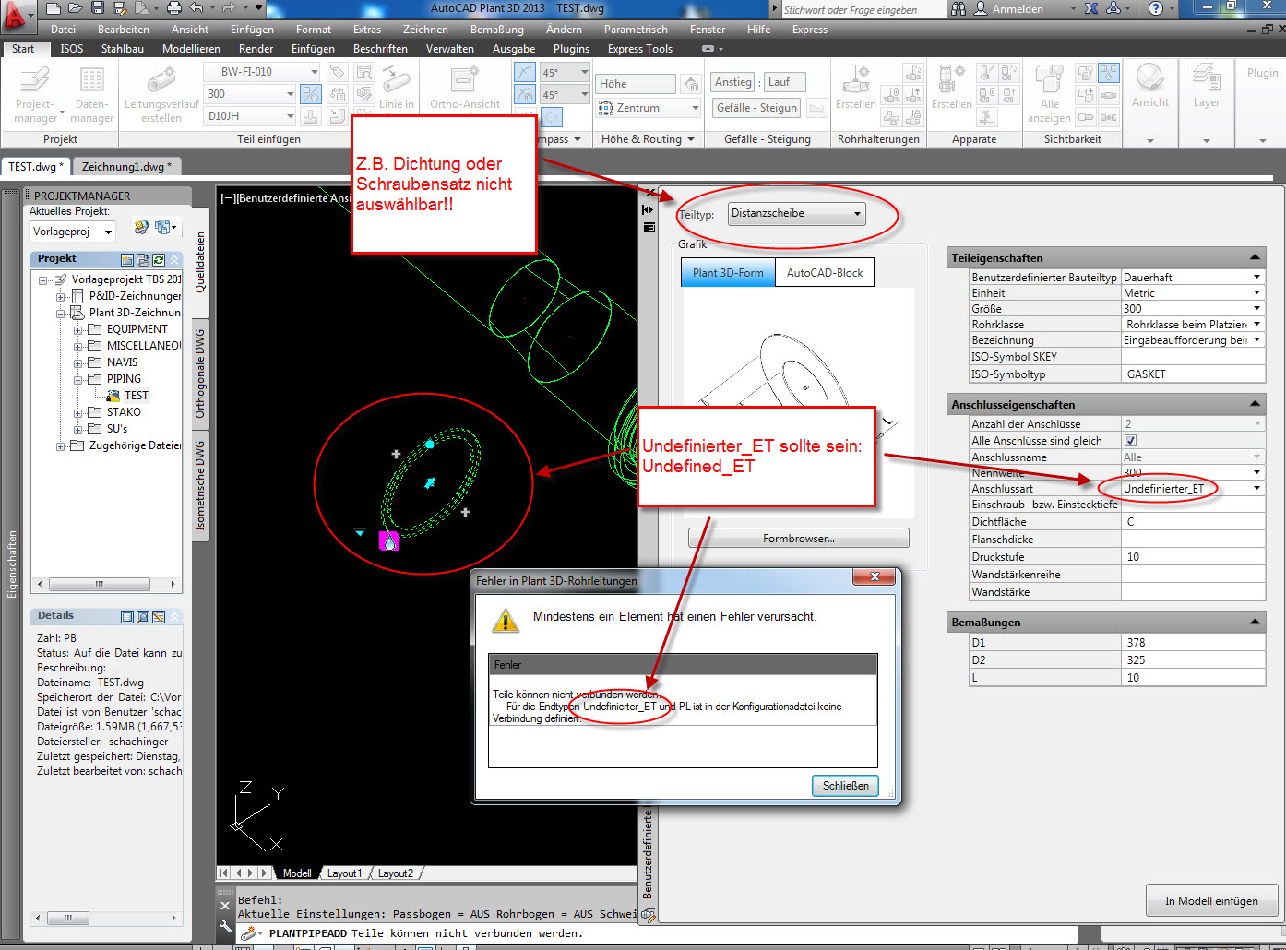Click first icon in Details panel header
The width and height of the screenshot is (1286, 950).
coord(127,616)
